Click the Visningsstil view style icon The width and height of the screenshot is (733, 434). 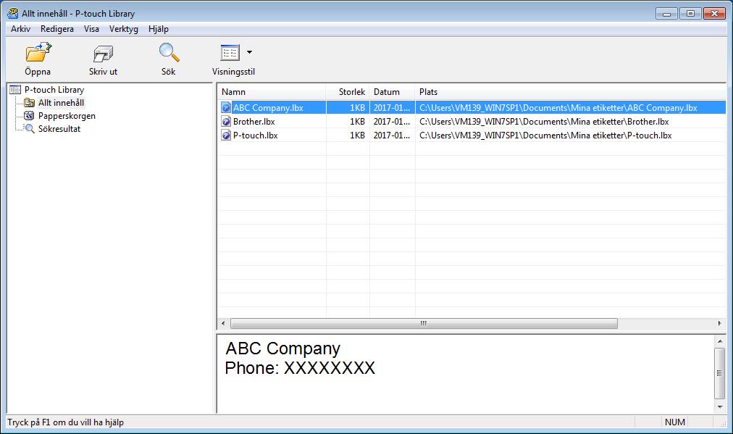click(230, 53)
